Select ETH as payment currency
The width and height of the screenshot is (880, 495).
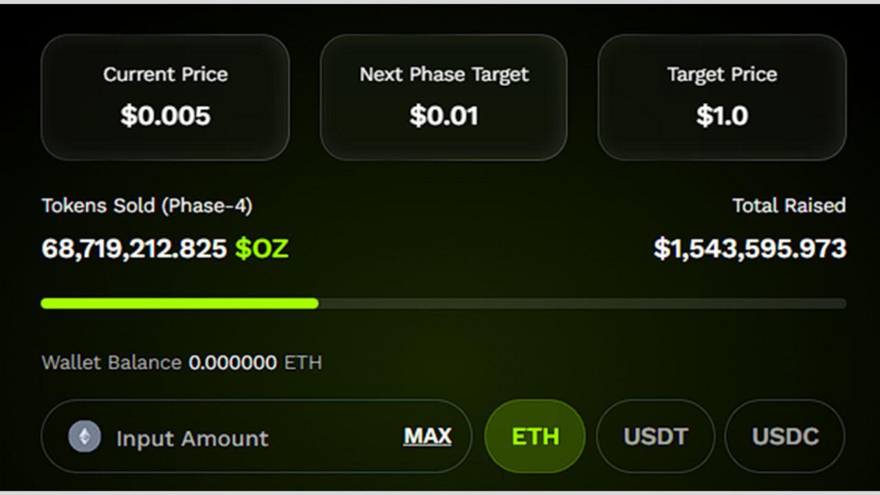(x=535, y=437)
